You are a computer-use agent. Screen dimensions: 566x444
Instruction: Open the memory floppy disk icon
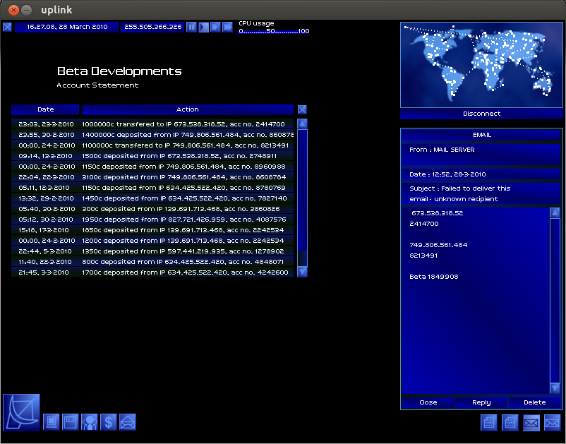click(x=71, y=422)
